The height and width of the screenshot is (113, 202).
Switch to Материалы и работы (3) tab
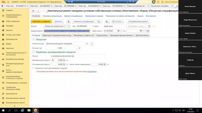[x=84, y=35]
